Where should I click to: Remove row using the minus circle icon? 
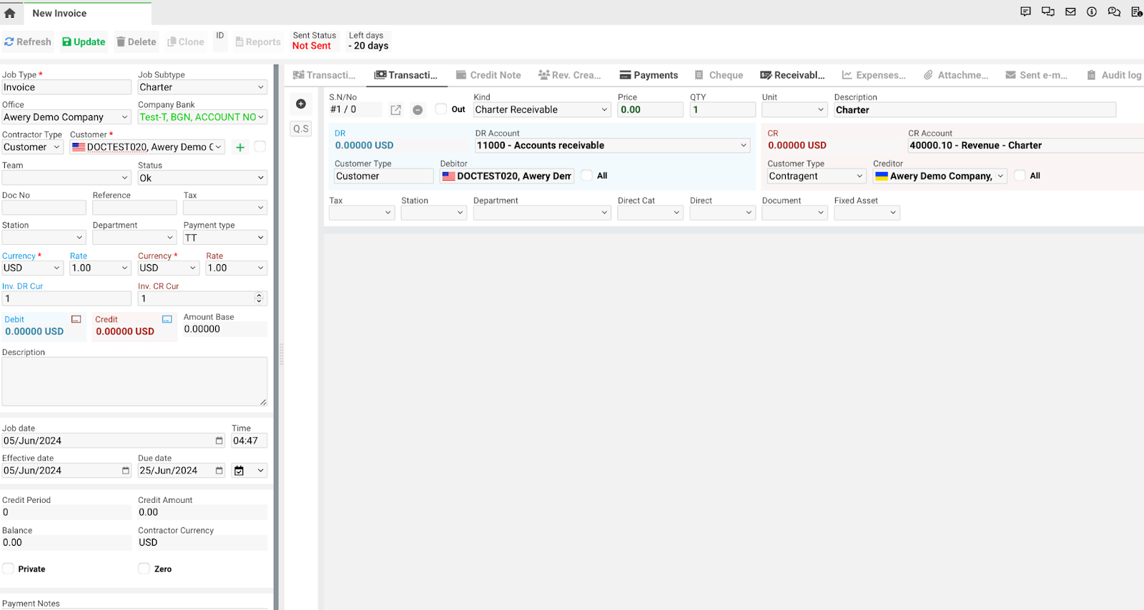[x=418, y=110]
